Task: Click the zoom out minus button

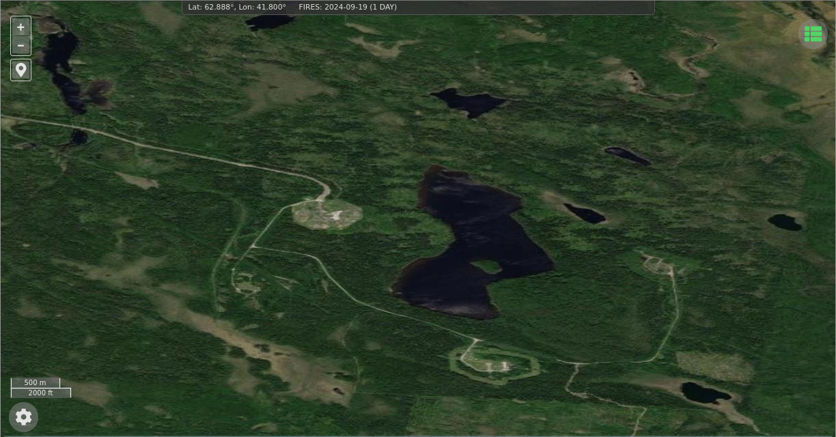Action: (20, 46)
